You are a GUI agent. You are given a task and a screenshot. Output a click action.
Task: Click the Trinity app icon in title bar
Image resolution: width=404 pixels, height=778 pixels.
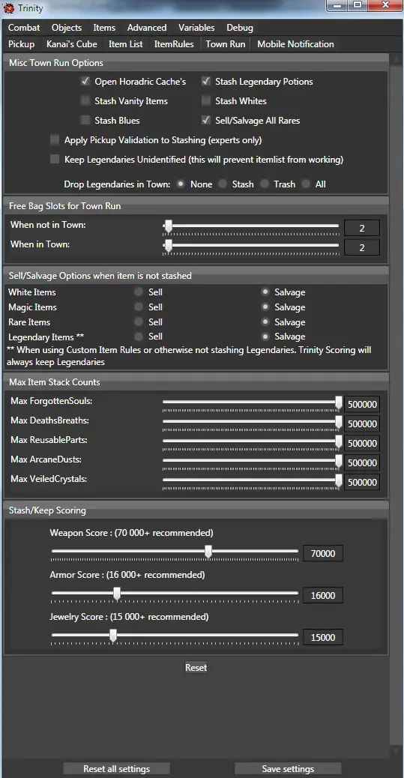(9, 8)
